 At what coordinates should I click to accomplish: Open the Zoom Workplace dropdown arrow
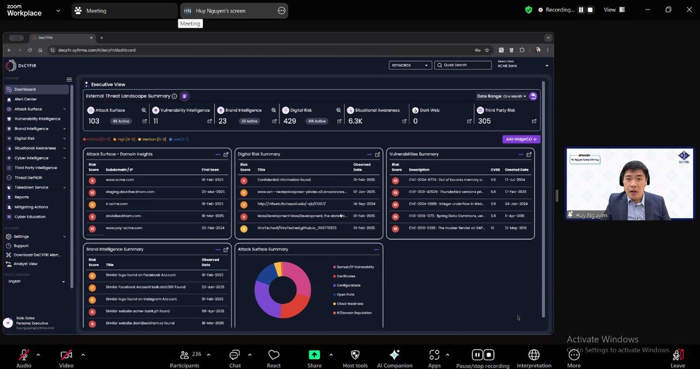(x=58, y=10)
